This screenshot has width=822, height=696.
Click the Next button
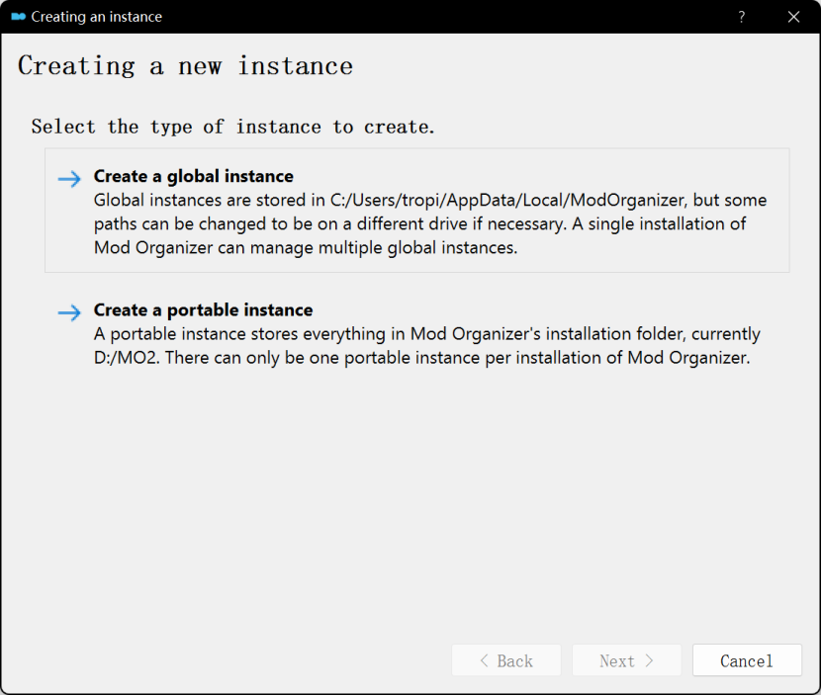tap(626, 660)
